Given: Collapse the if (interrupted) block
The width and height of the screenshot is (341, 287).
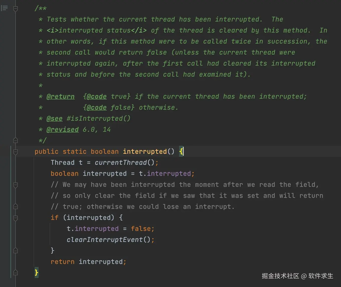Looking at the screenshot, I should pyautogui.click(x=16, y=218).
